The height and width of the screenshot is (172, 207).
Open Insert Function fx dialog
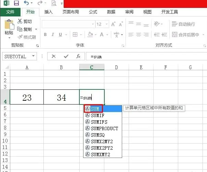coord(78,56)
